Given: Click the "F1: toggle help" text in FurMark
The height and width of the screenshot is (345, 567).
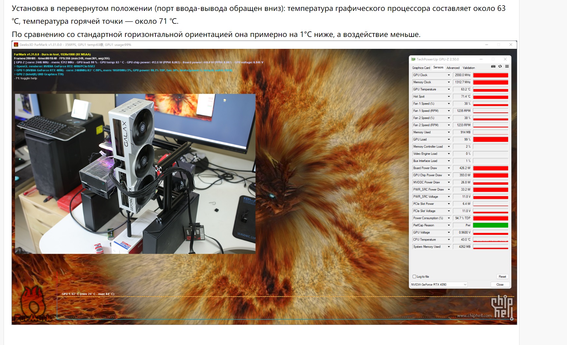Looking at the screenshot, I should click(x=26, y=78).
